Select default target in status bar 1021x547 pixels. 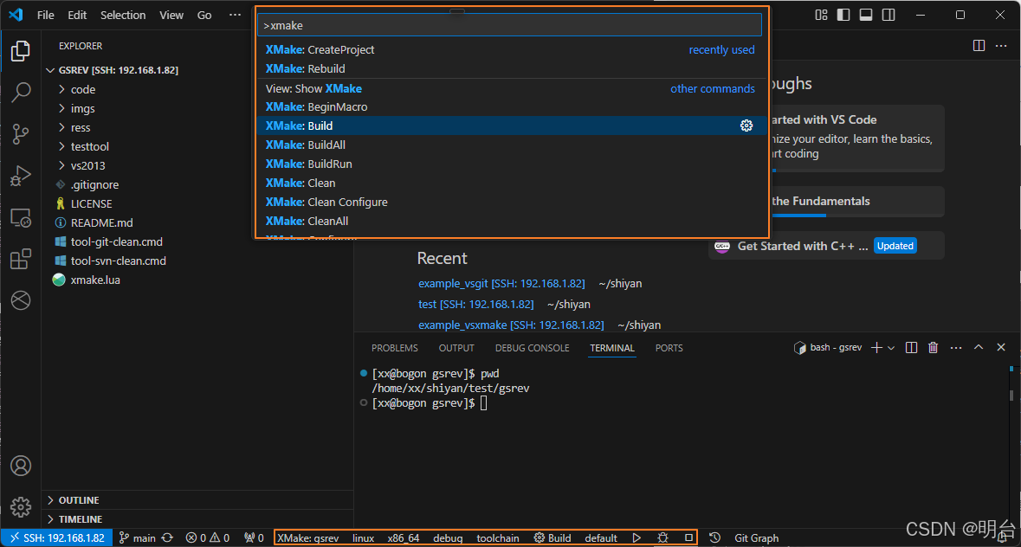pos(600,537)
